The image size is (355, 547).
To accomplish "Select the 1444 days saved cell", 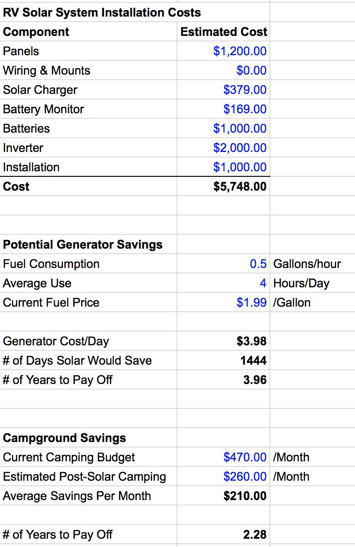I will (x=253, y=361).
